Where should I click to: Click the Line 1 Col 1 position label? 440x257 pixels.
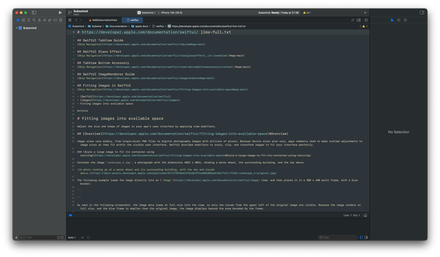(352, 215)
